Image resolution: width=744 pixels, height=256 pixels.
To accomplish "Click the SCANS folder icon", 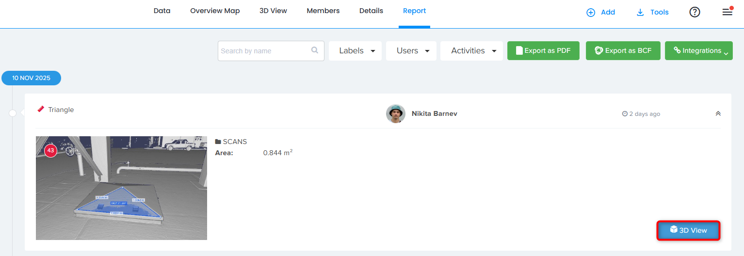I will tap(218, 142).
